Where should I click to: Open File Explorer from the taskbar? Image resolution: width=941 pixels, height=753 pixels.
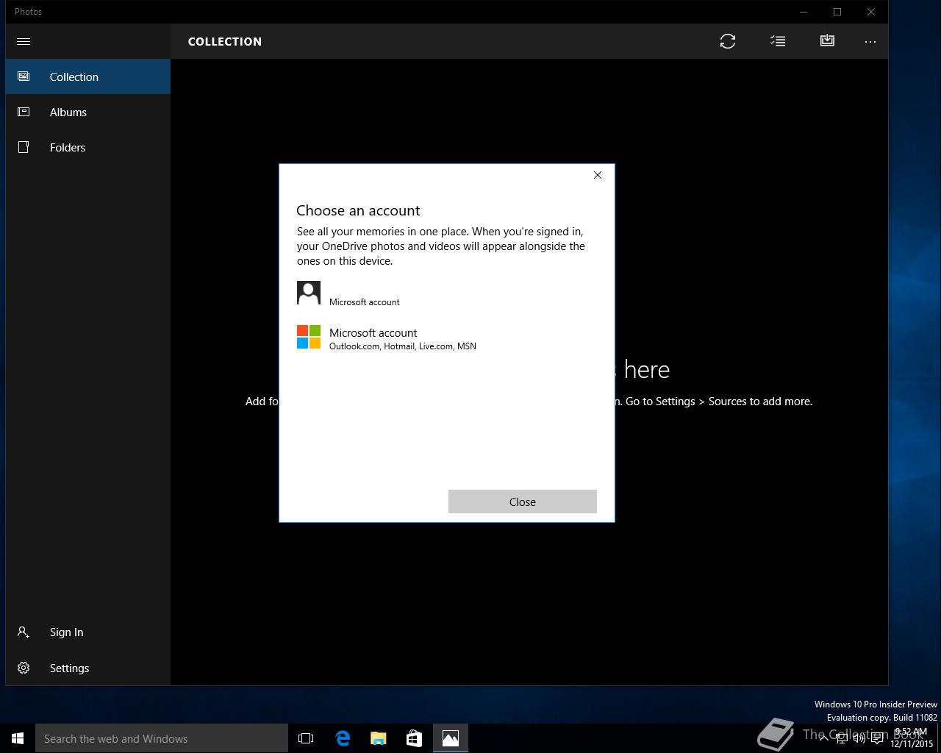pyautogui.click(x=379, y=738)
